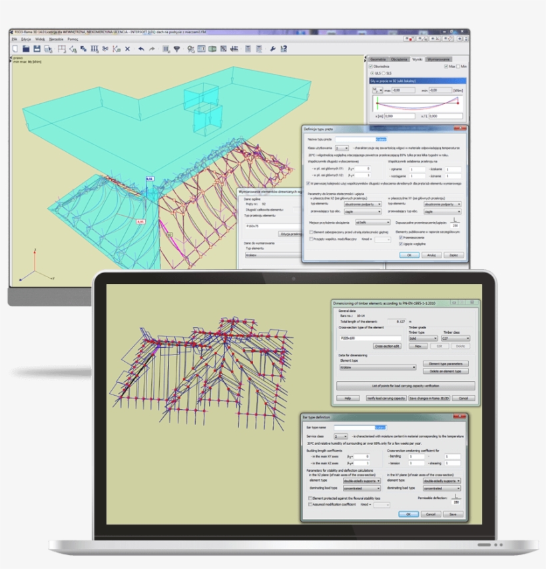Click the Open folder icon in Rama 3D toolbar
Viewport: 546px width, 569px height.
tap(26, 49)
